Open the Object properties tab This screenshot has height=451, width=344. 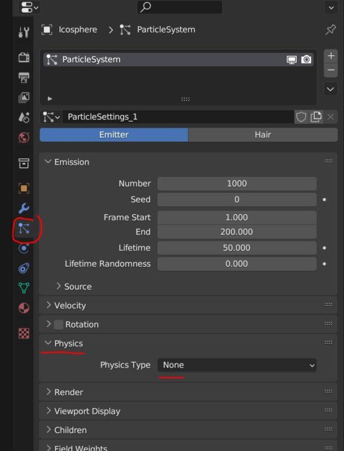coord(24,188)
